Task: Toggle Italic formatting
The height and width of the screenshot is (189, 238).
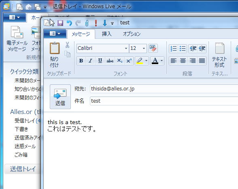Action: click(x=91, y=61)
